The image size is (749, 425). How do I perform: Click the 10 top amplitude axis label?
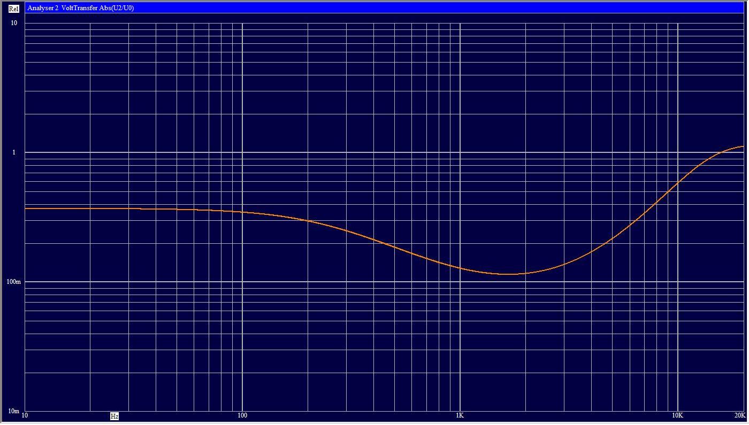[13, 23]
